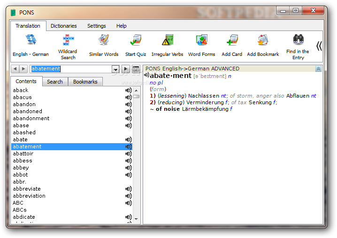The image size is (337, 238).
Task: Open the Similar Words tool
Action: [104, 46]
